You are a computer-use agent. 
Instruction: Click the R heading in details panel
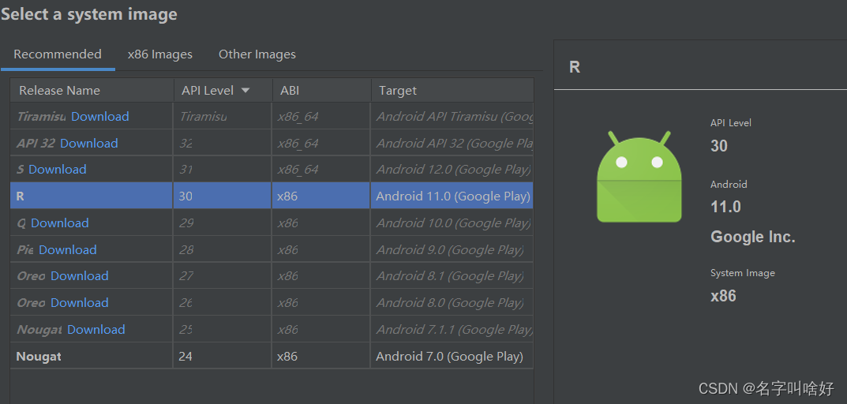pyautogui.click(x=574, y=67)
